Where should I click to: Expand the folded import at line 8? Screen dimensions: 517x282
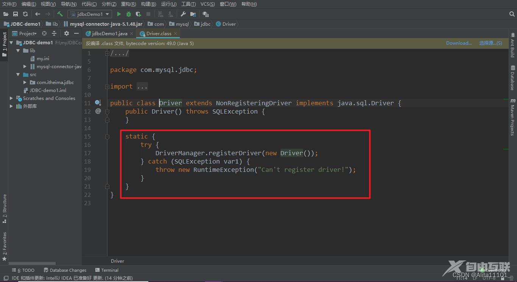click(x=107, y=87)
